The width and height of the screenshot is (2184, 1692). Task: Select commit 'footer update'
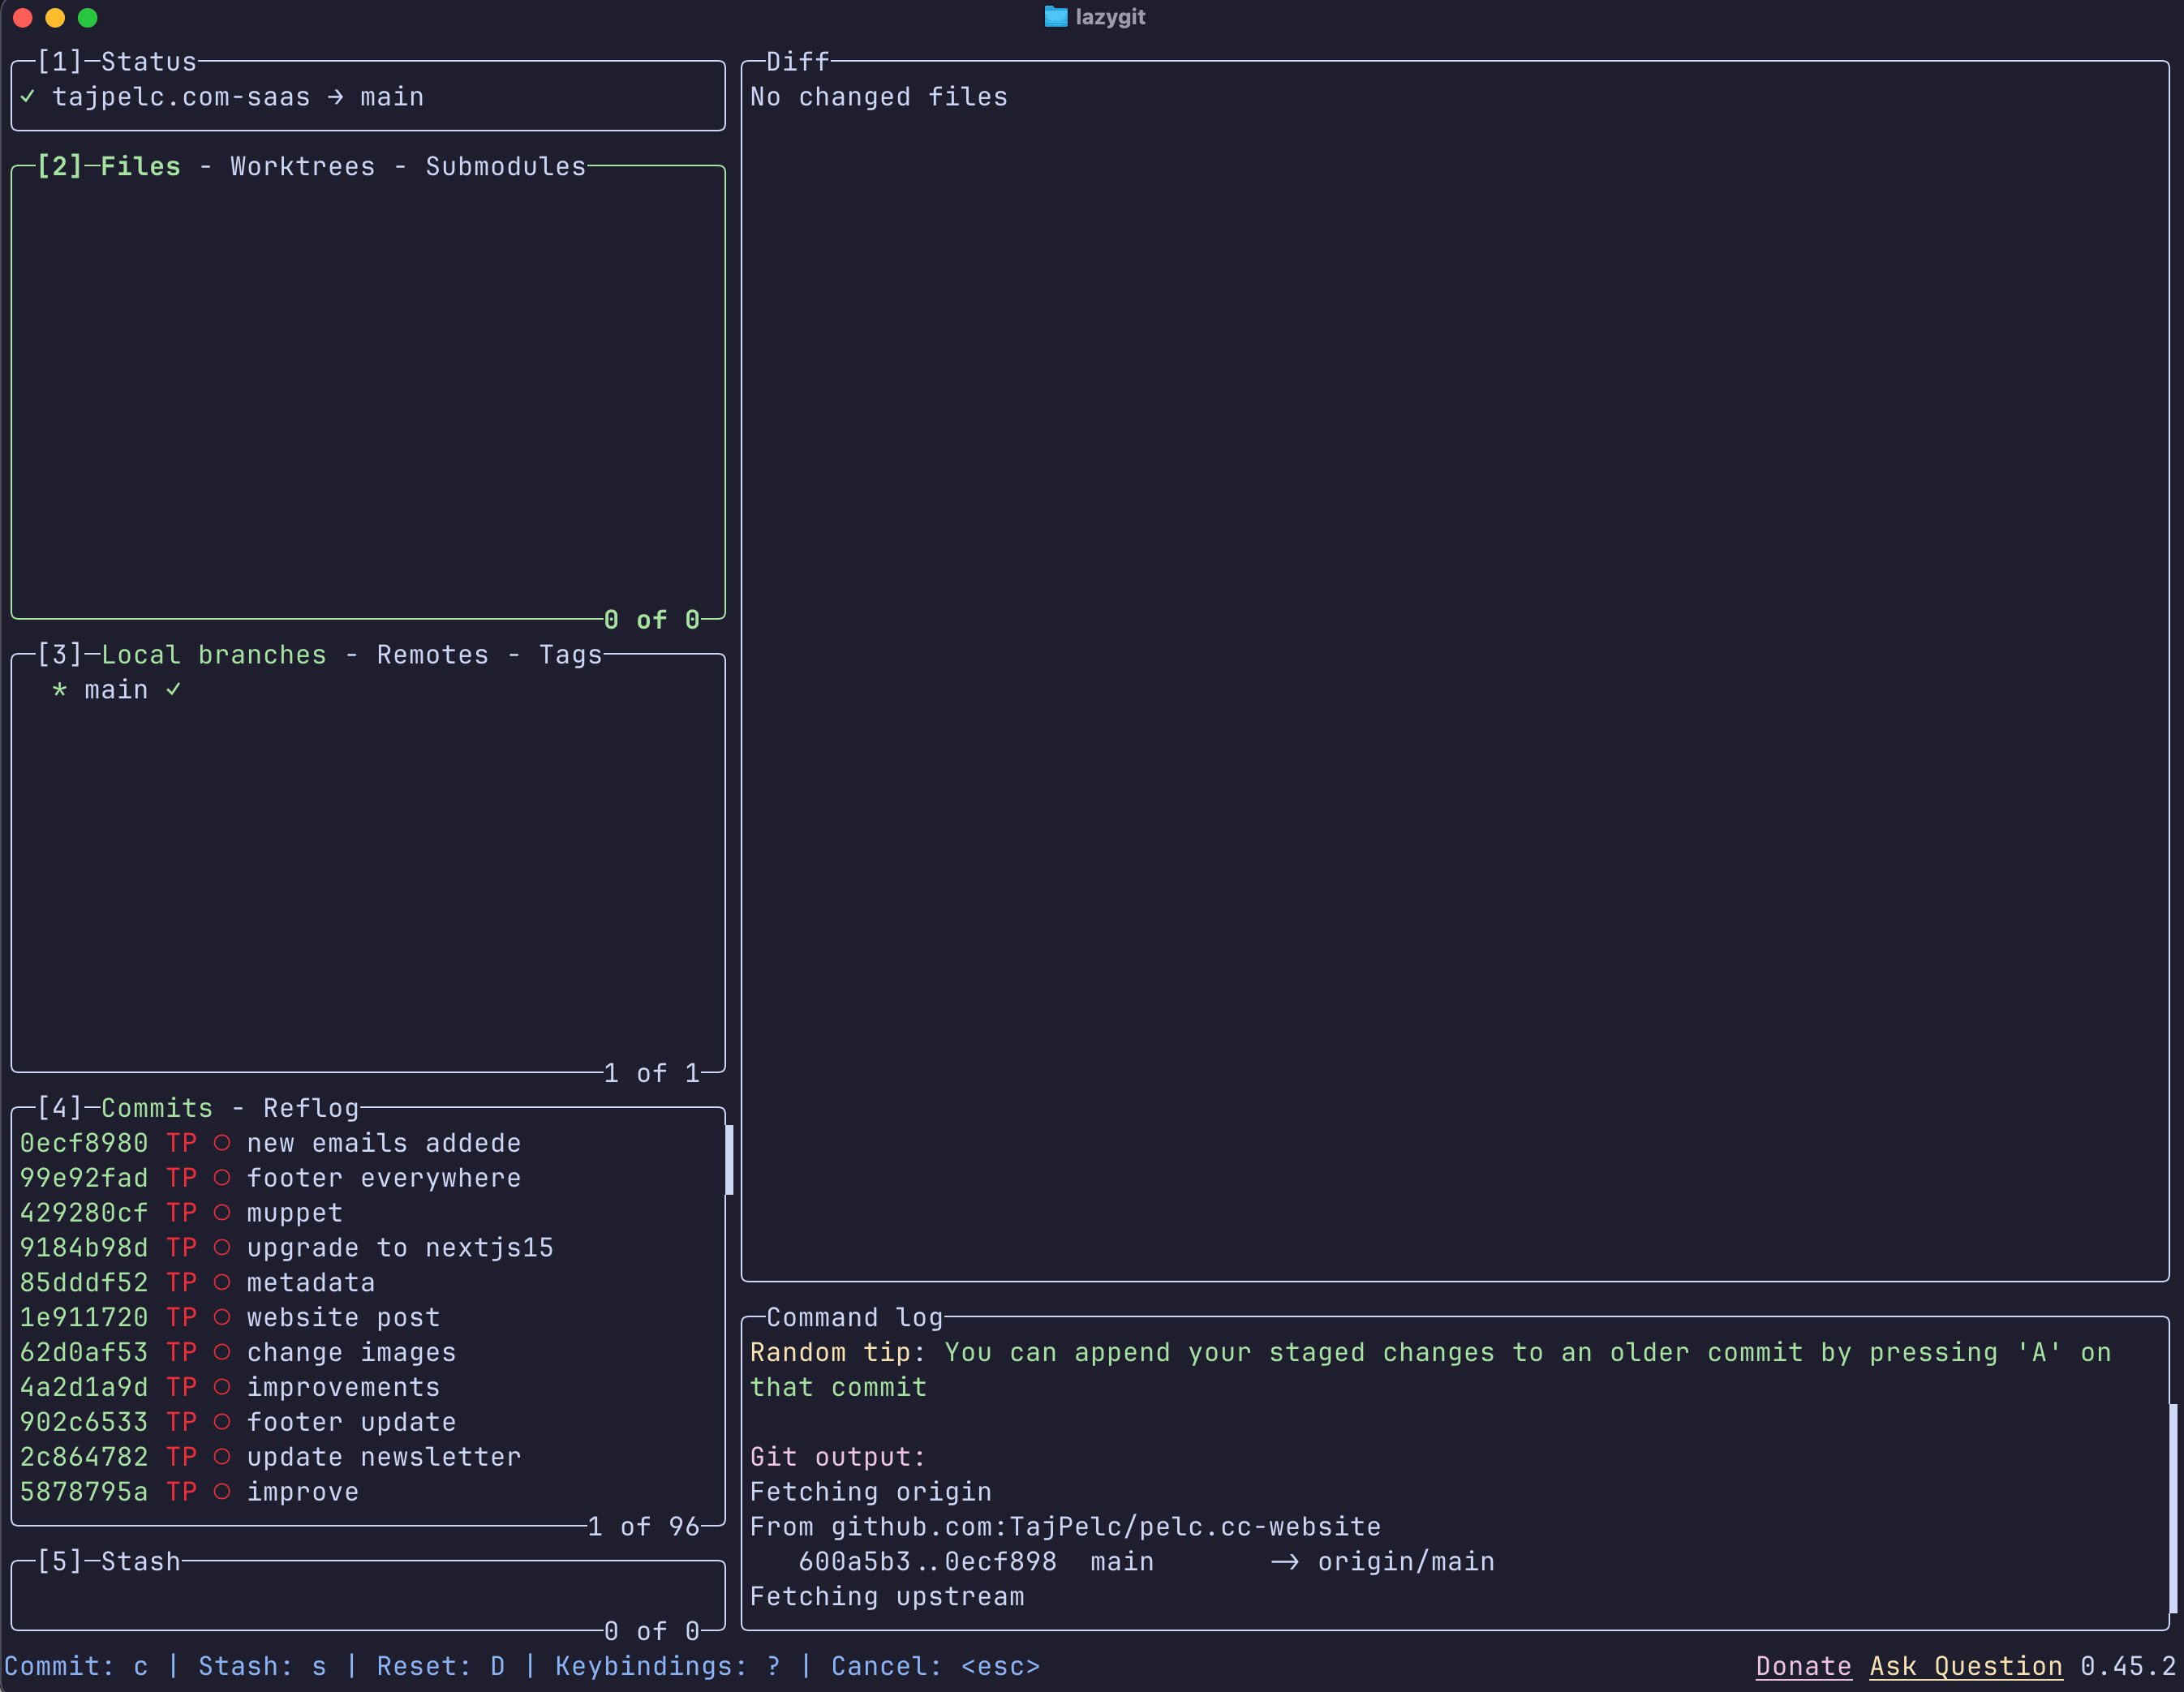tap(367, 1422)
